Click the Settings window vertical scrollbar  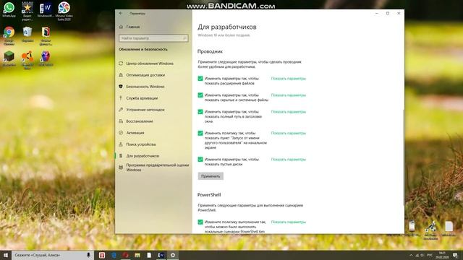point(403,157)
